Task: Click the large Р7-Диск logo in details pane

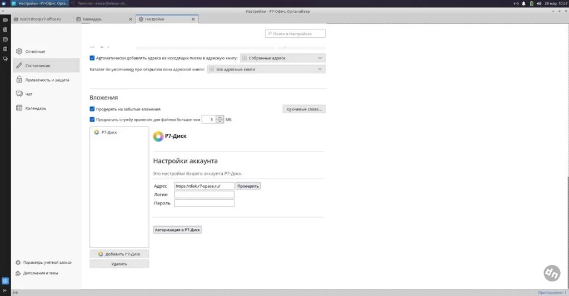Action: coord(158,137)
